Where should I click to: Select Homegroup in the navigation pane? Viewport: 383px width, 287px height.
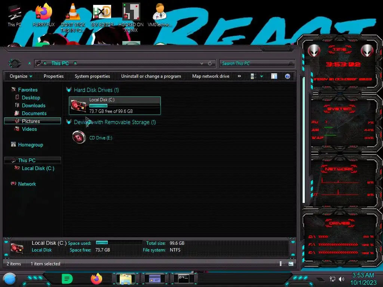tap(31, 145)
